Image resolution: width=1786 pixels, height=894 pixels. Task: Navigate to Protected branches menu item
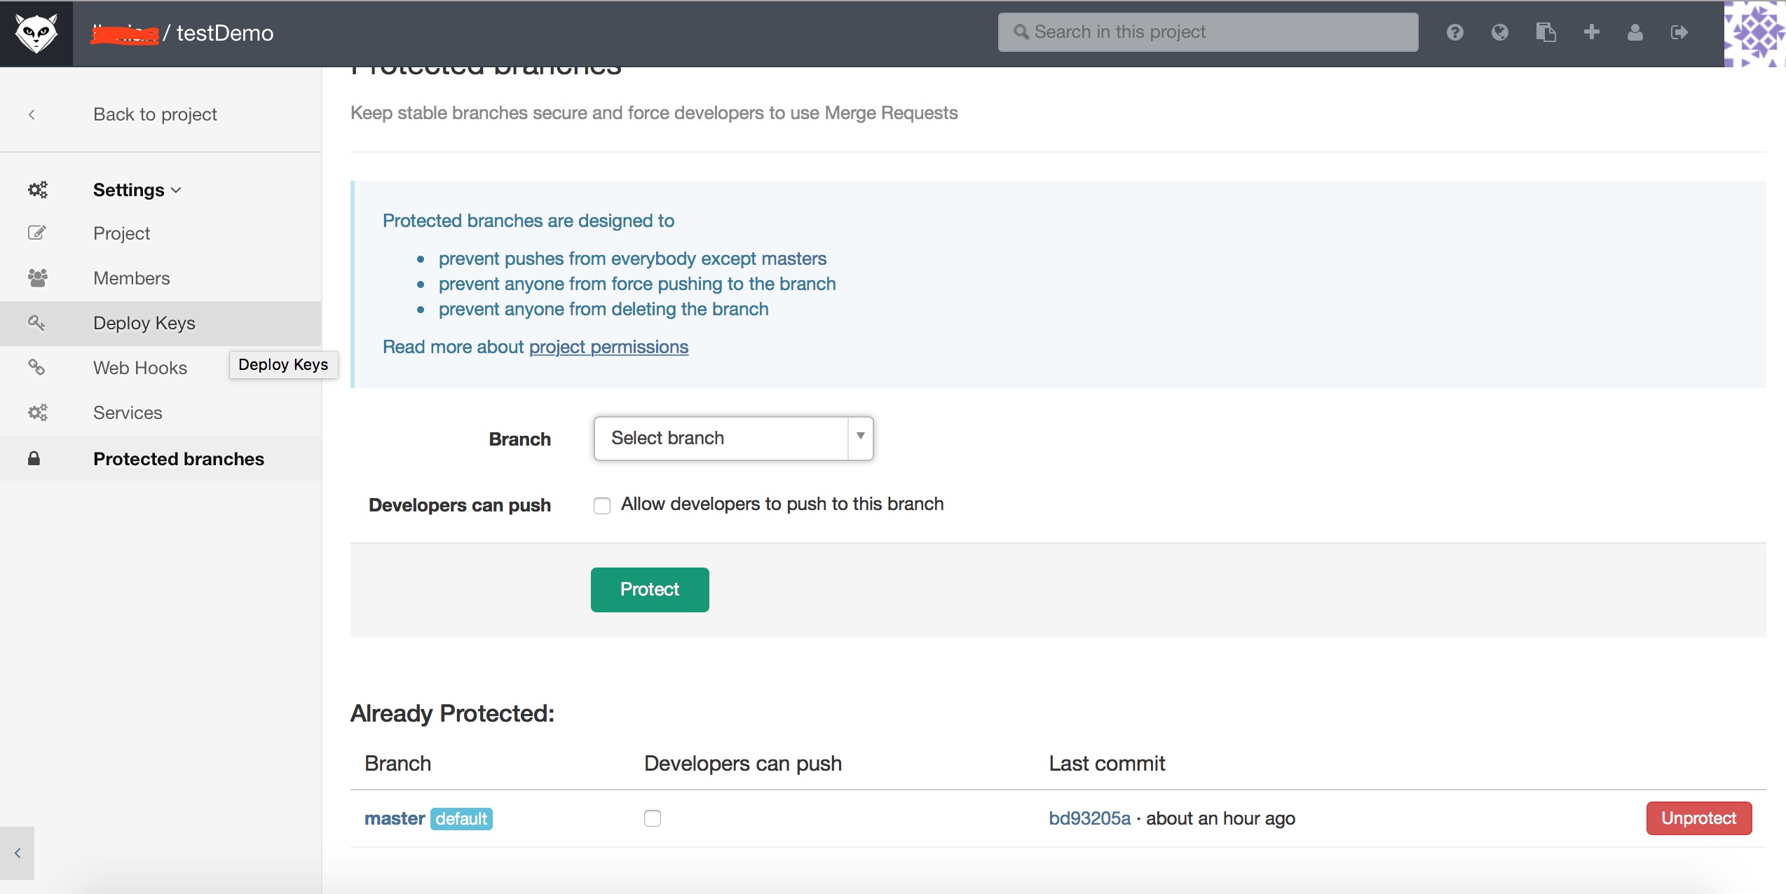pos(178,458)
